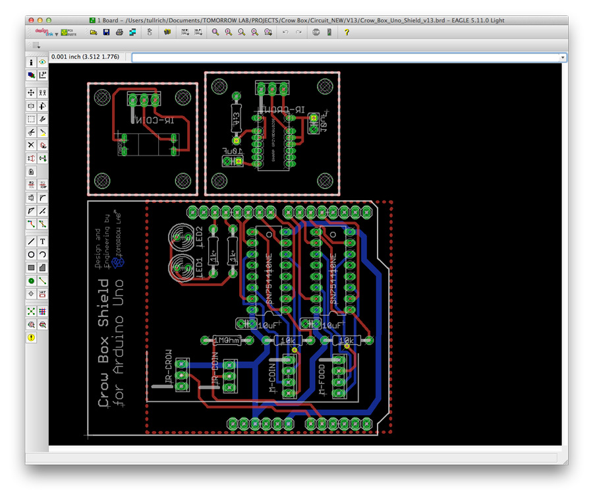Screen dimensions: 593x499
Task: Select the Optimize tool
Action: click(43, 211)
